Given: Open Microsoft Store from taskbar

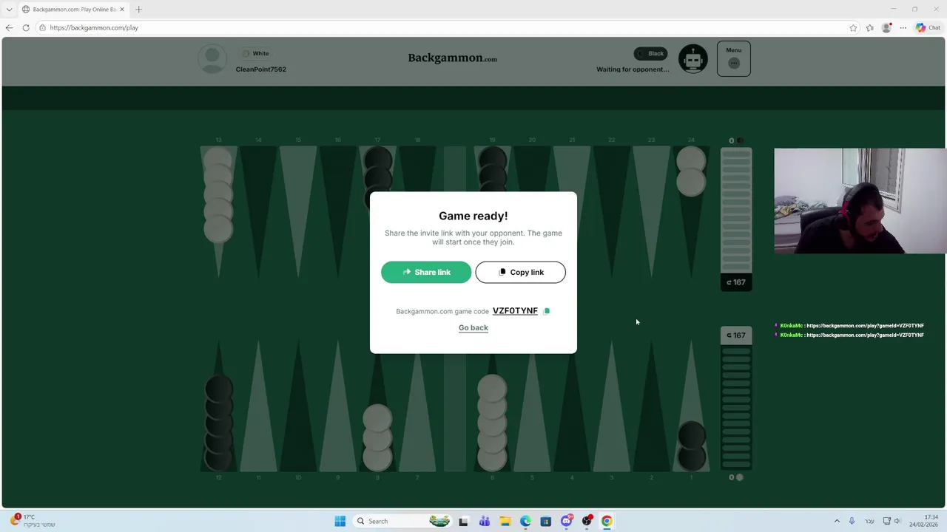Looking at the screenshot, I should click(546, 521).
